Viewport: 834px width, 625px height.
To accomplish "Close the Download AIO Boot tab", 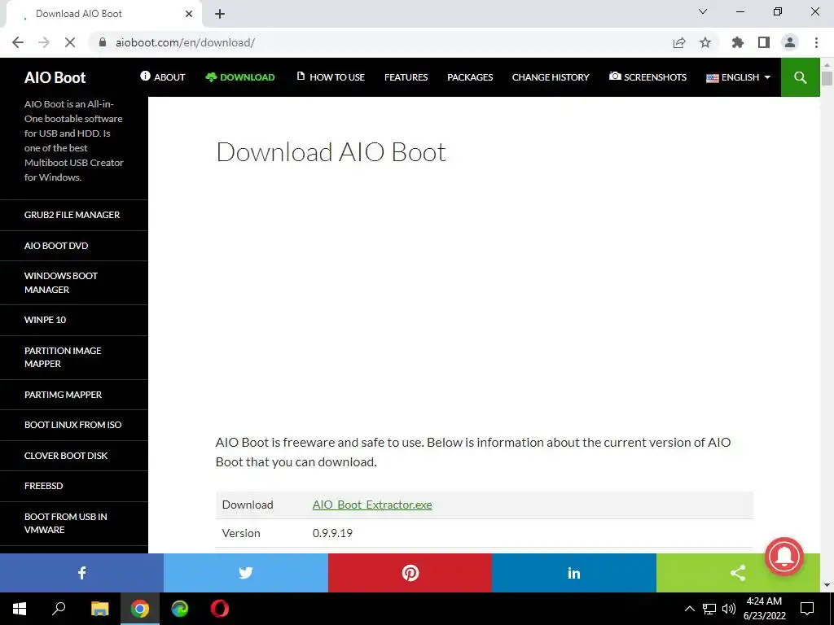I will coord(189,14).
